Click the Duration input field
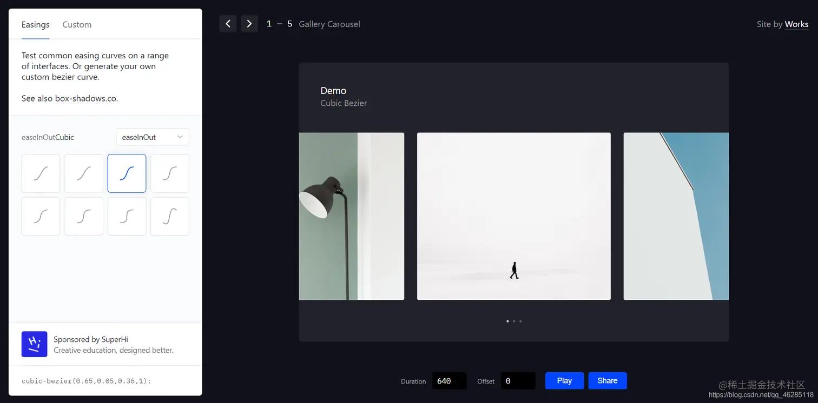Image resolution: width=818 pixels, height=403 pixels. pos(449,381)
